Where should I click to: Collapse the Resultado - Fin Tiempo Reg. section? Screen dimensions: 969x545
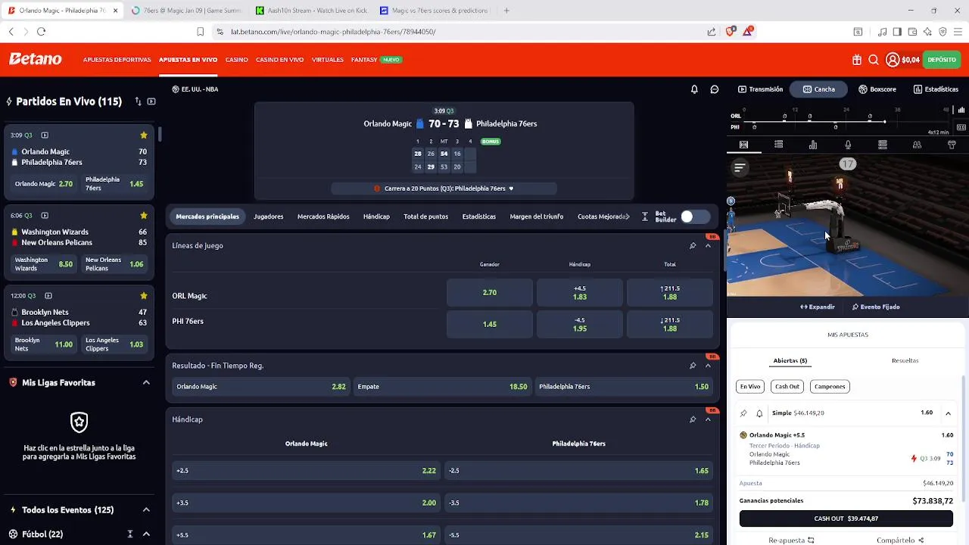pos(708,366)
